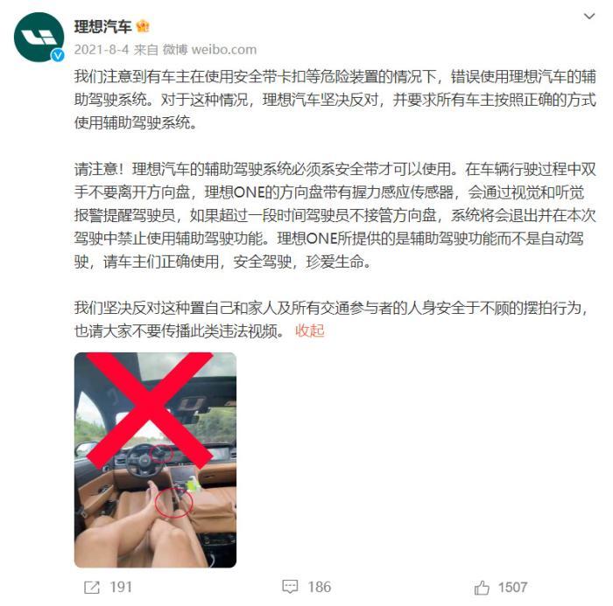Viewport: 613px width, 606px height.
Task: Open the comments bubble icon
Action: click(290, 587)
